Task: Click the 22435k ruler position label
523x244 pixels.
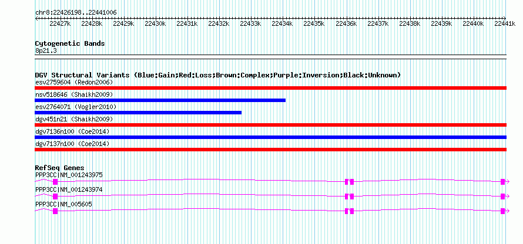Action: click(314, 23)
